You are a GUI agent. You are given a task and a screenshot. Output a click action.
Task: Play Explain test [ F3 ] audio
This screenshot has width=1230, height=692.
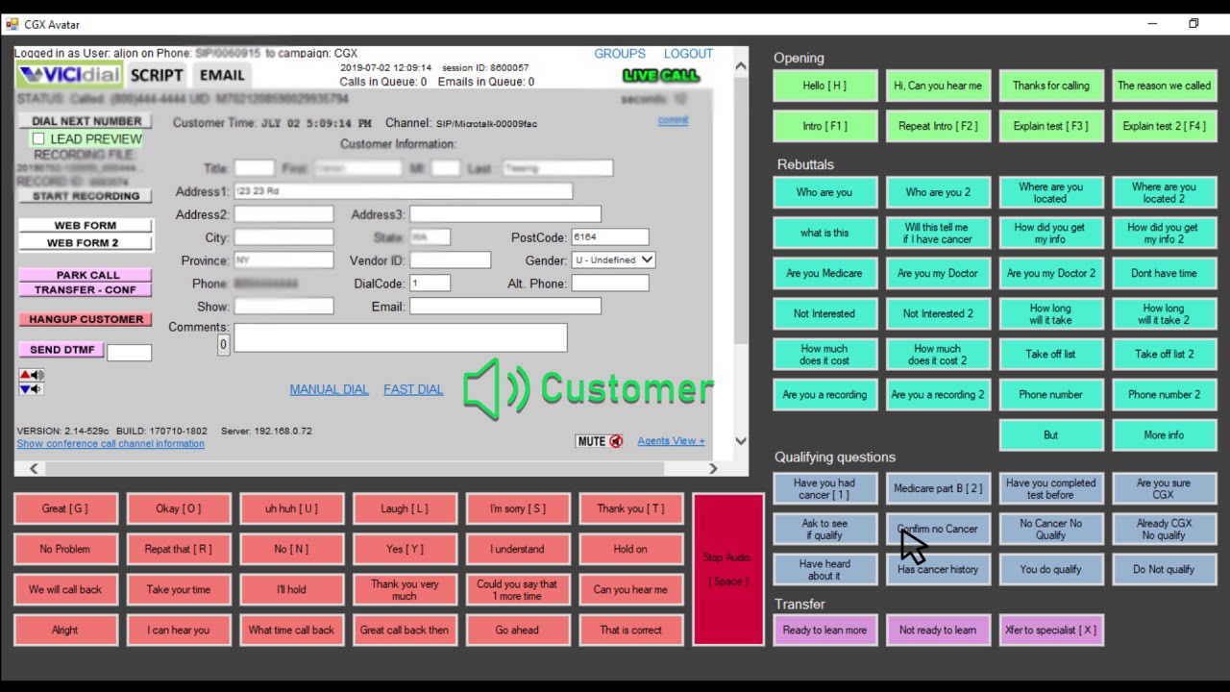1051,126
